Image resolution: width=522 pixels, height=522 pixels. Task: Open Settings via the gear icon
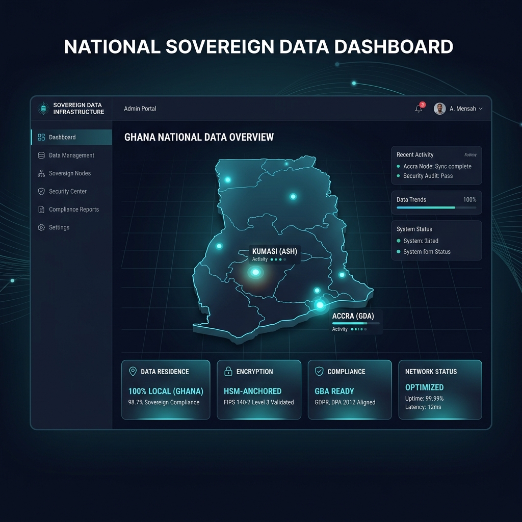click(42, 227)
